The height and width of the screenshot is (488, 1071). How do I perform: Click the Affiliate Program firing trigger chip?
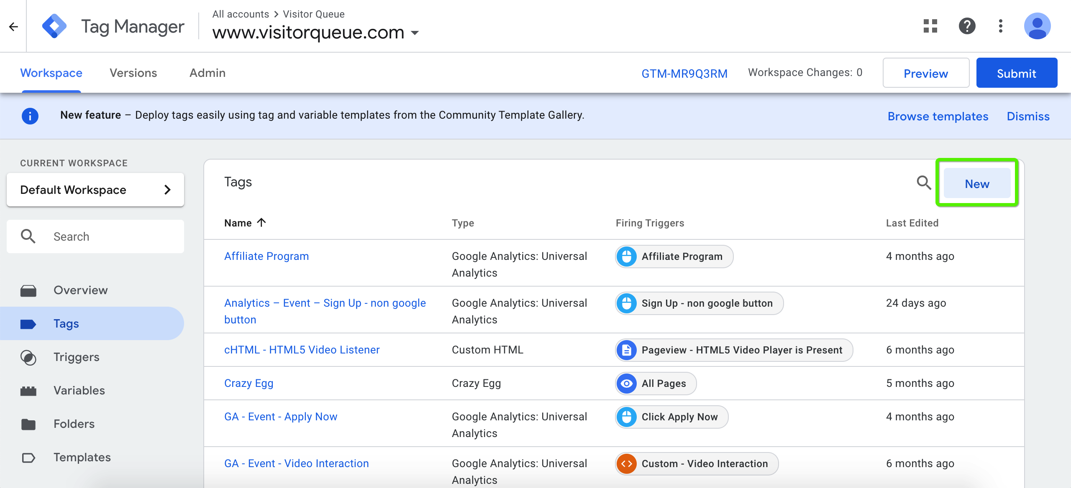click(x=674, y=257)
